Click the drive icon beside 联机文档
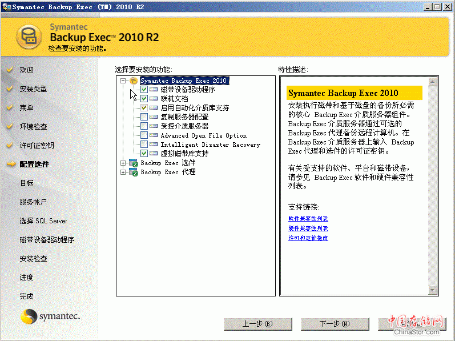Viewport: 455px width, 341px height. click(x=154, y=99)
